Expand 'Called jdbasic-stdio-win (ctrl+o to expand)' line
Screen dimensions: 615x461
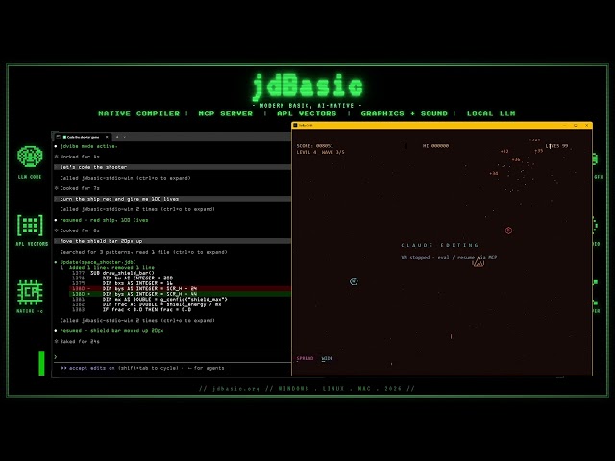pos(126,178)
